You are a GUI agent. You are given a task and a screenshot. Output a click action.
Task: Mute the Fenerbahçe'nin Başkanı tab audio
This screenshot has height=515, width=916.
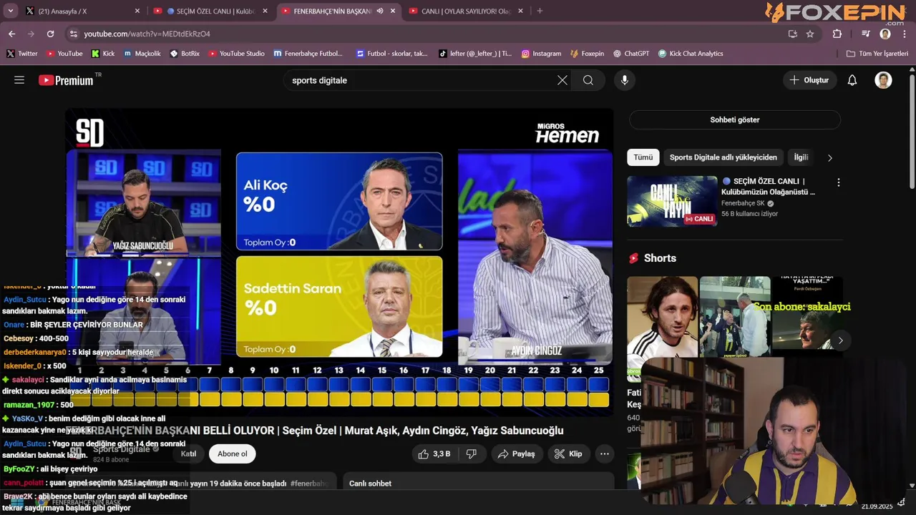380,11
